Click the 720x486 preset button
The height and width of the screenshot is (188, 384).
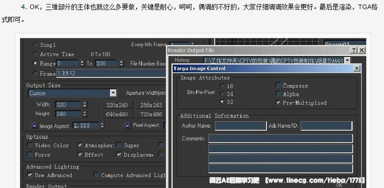point(151,114)
